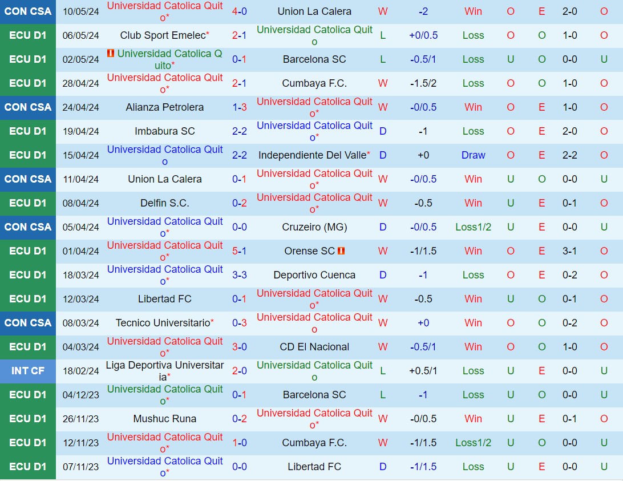Open Independiente Del Valle team link
The image size is (623, 481).
(312, 155)
